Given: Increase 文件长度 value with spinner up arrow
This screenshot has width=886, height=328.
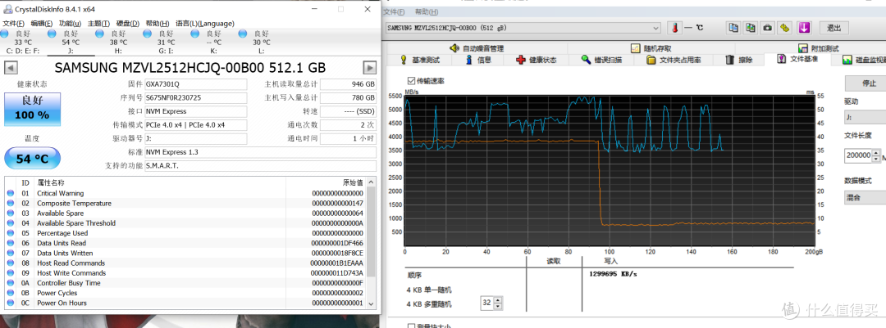Looking at the screenshot, I should [x=876, y=153].
